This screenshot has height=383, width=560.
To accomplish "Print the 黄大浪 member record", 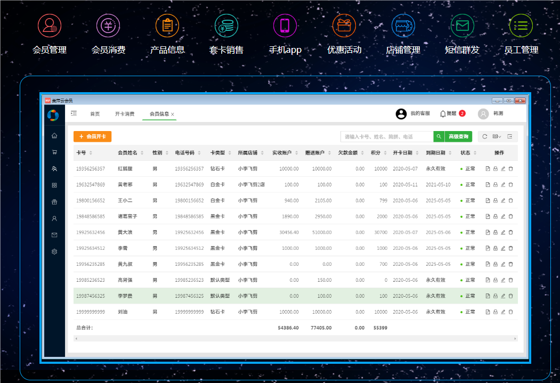I will [x=496, y=232].
